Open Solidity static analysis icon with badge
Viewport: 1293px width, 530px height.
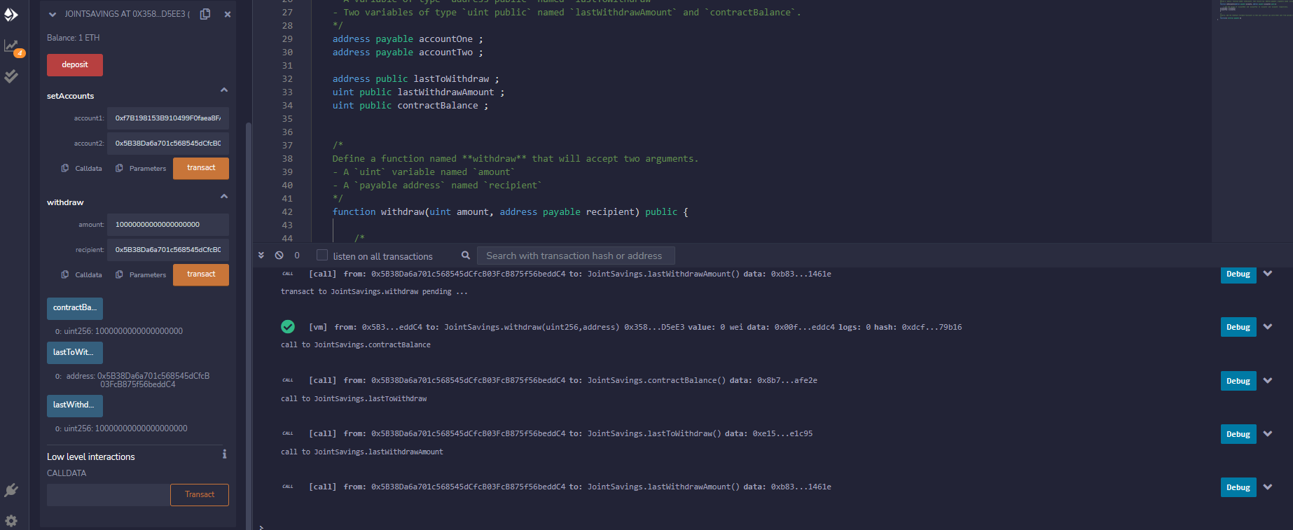coord(13,47)
